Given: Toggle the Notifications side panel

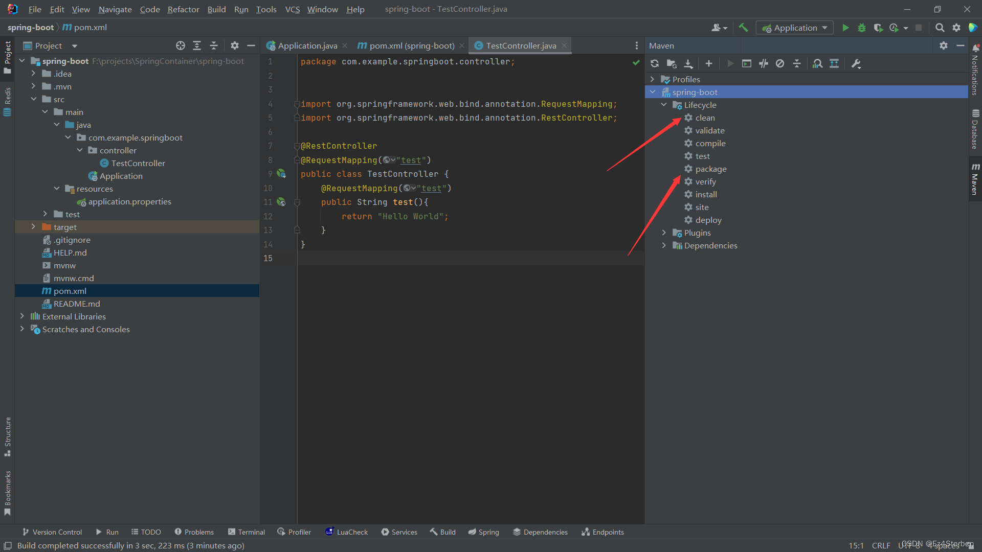Looking at the screenshot, I should point(975,70).
